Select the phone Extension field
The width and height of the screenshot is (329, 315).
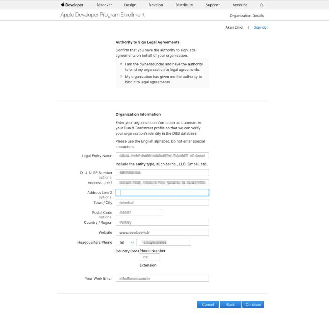(x=149, y=257)
